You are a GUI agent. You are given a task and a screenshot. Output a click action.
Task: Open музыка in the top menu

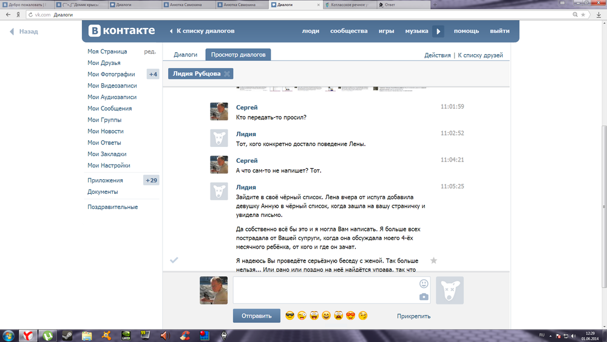pyautogui.click(x=416, y=31)
